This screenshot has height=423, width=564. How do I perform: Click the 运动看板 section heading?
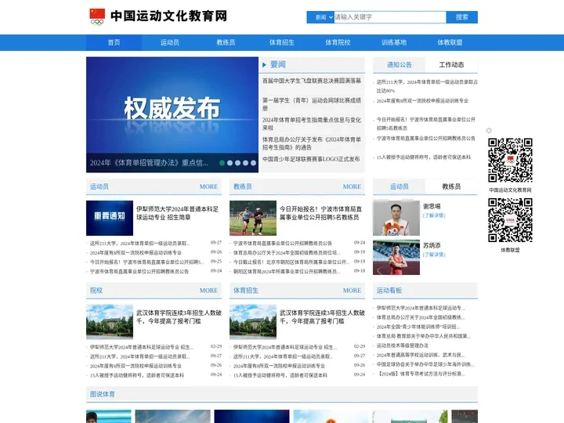point(389,291)
